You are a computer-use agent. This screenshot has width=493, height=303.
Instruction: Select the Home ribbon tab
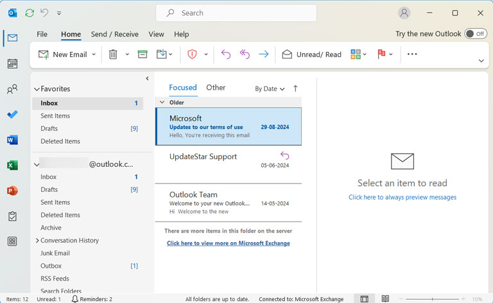coord(71,34)
